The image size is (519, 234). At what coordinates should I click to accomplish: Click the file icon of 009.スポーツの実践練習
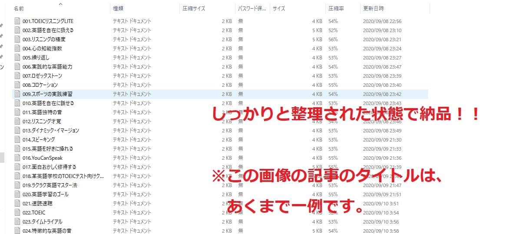(x=17, y=94)
